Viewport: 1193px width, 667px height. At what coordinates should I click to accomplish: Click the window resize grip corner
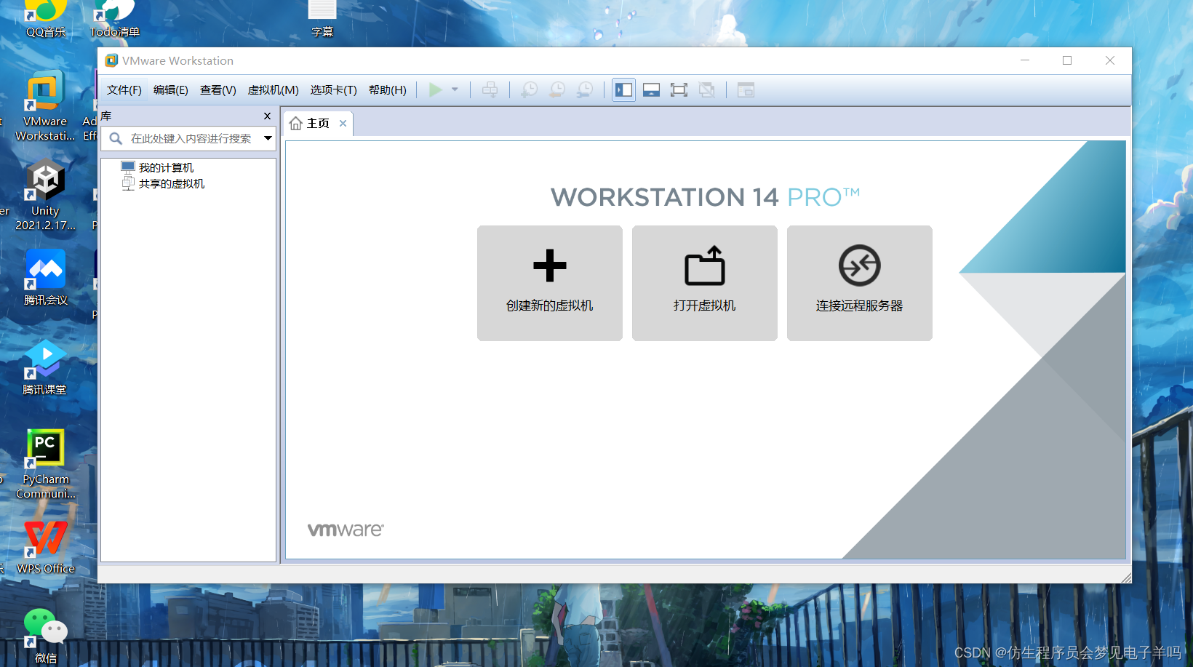click(x=1126, y=578)
